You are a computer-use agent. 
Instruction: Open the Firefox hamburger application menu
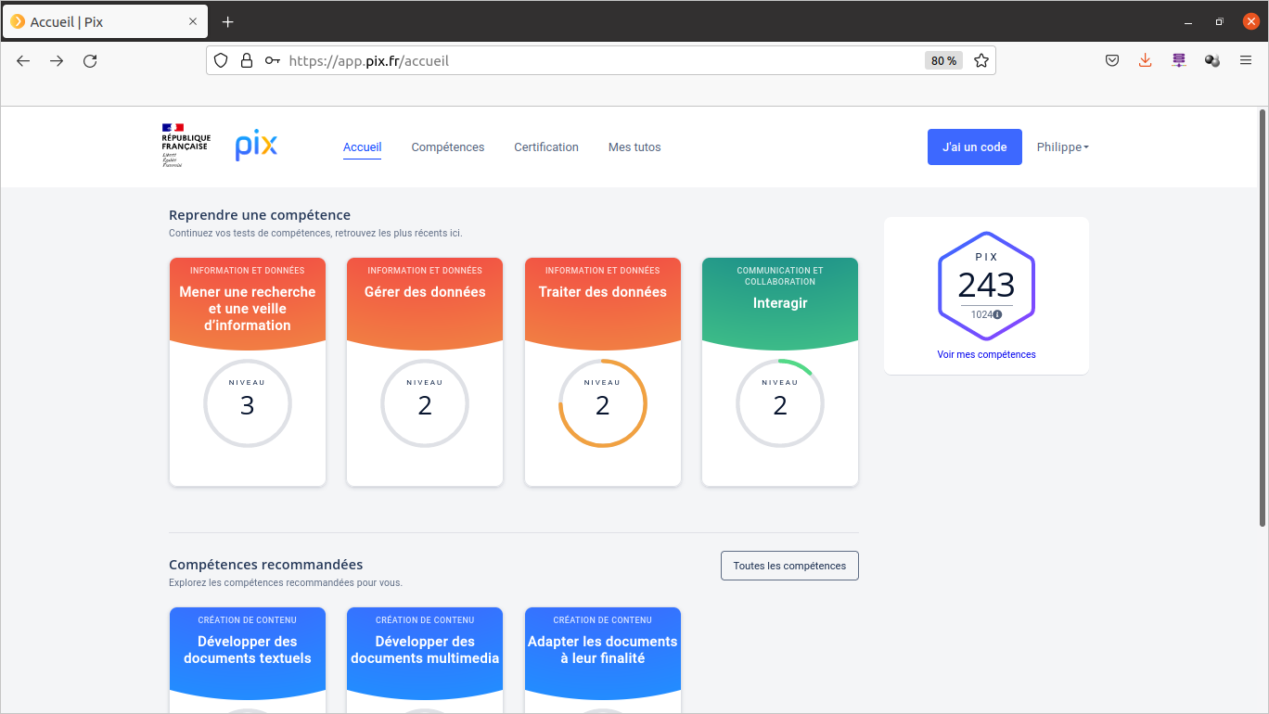click(1246, 61)
